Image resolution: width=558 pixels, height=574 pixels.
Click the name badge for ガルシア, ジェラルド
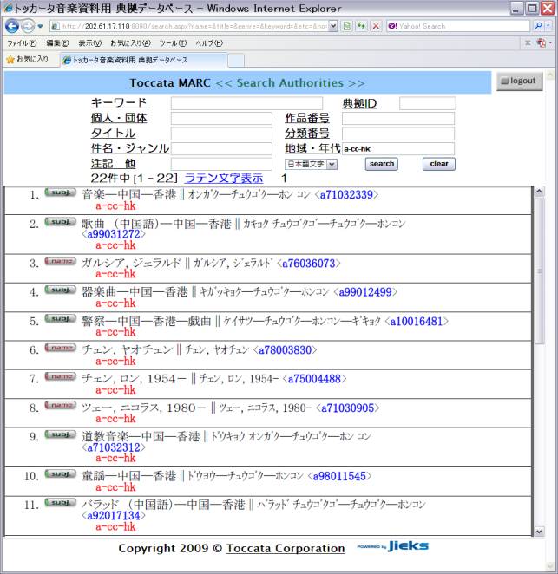coord(61,261)
